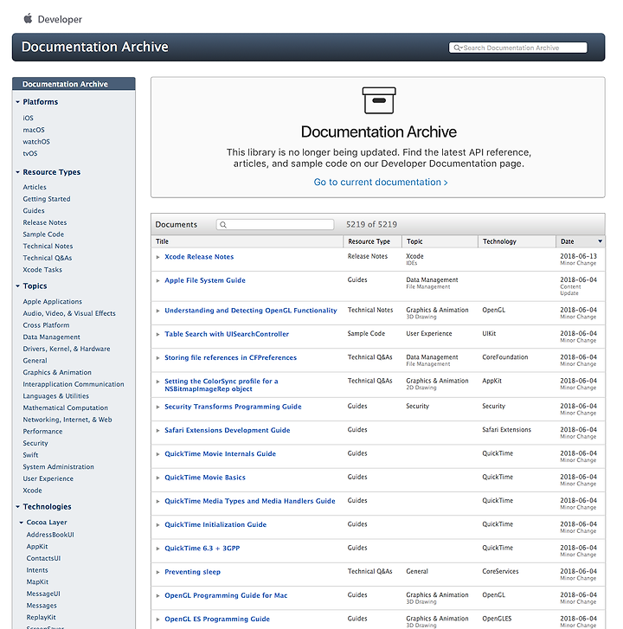Open QuickTime 6.3 + 3GPP document
This screenshot has height=629, width=623.
pyautogui.click(x=202, y=549)
